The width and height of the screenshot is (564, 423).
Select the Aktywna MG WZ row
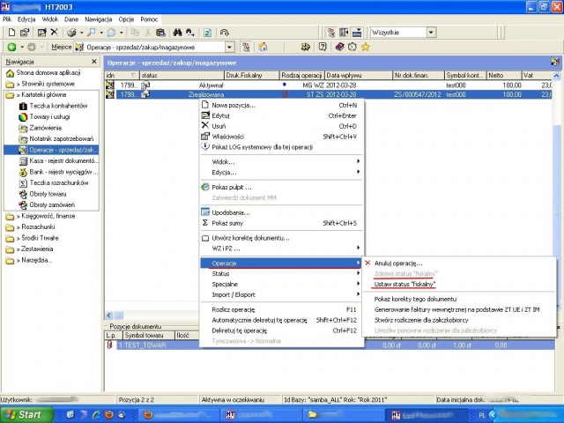click(329, 85)
